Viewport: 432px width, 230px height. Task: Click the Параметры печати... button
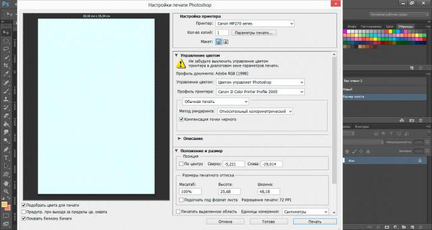(254, 33)
